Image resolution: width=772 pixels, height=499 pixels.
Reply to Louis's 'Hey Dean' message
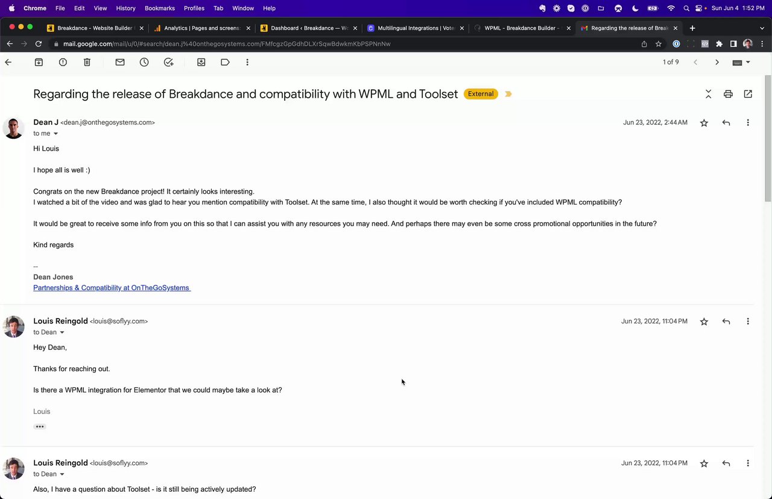[x=726, y=322]
